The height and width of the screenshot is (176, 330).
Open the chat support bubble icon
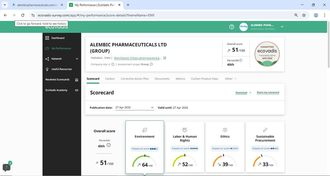(6, 167)
